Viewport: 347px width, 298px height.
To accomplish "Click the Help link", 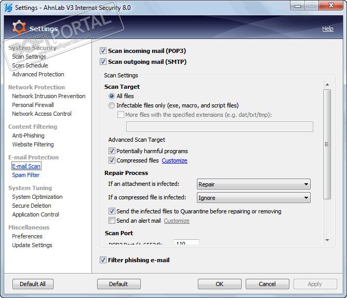I will (328, 29).
